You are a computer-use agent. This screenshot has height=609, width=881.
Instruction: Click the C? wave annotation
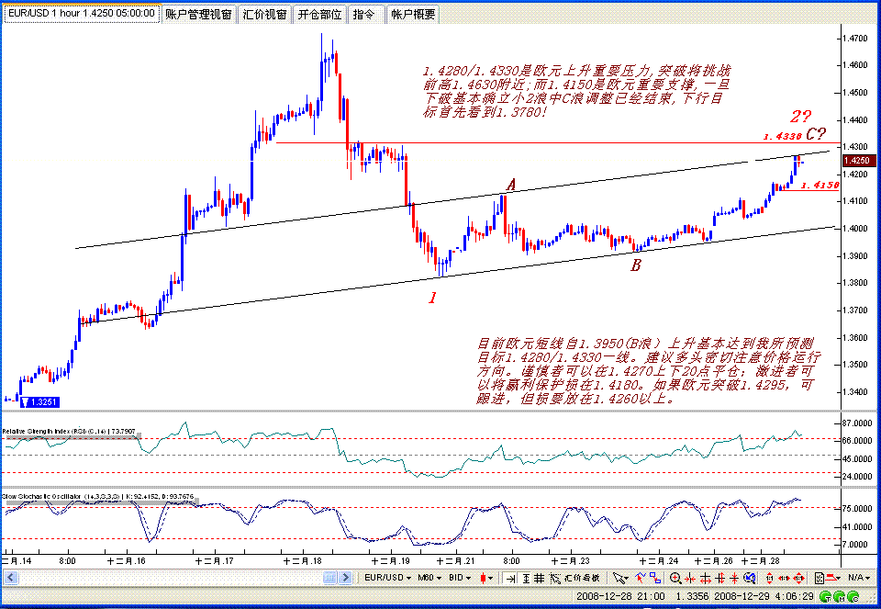click(816, 134)
